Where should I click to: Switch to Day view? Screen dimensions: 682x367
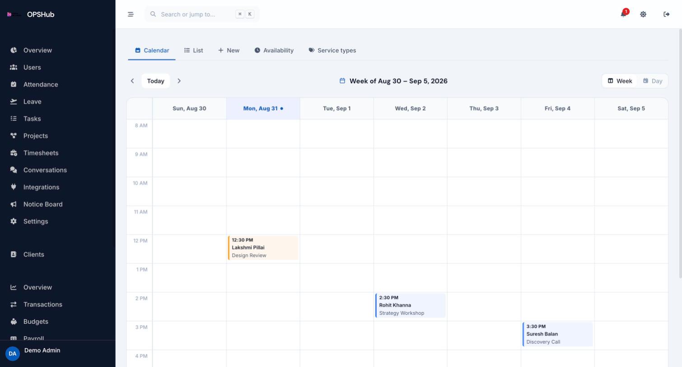coord(652,81)
